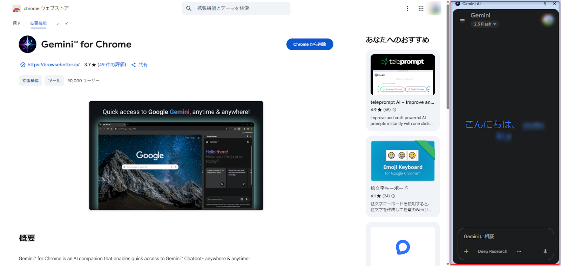The height and width of the screenshot is (266, 561).
Task: Click the 90,000 ユーザー text
Action: tap(83, 81)
